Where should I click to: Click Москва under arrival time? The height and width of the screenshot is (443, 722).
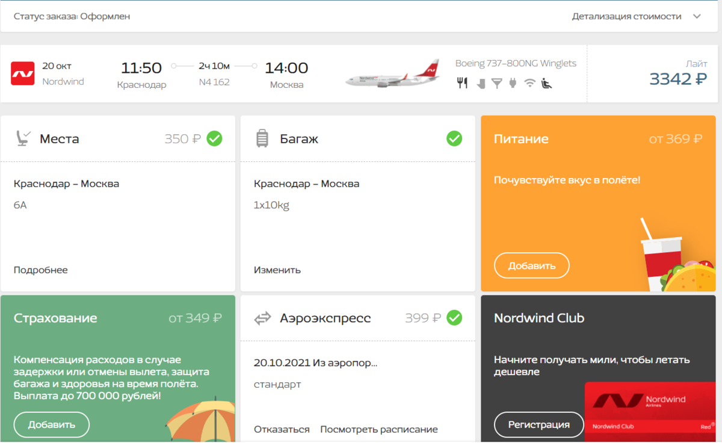tap(286, 85)
